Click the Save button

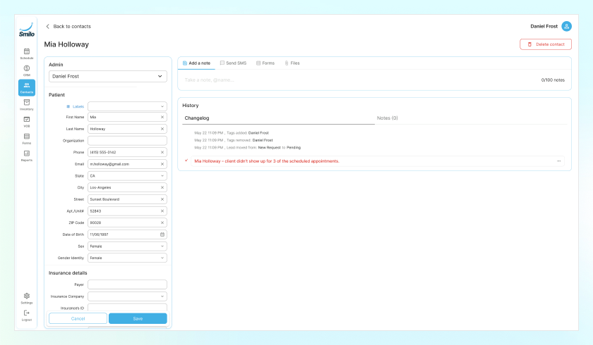[x=138, y=318]
